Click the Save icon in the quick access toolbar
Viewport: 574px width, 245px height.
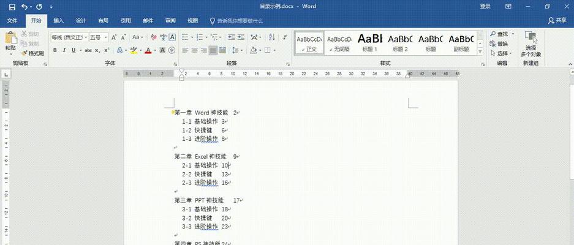[x=12, y=7]
